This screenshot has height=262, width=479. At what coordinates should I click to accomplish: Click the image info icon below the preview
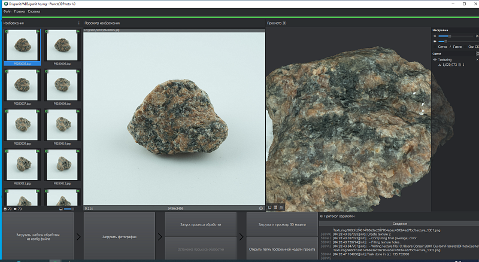(261, 208)
